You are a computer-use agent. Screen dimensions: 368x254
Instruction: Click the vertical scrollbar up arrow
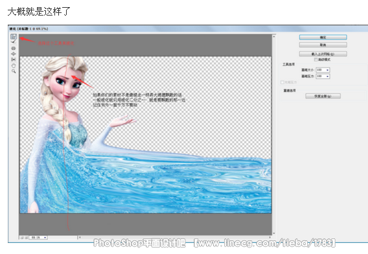(x=273, y=36)
